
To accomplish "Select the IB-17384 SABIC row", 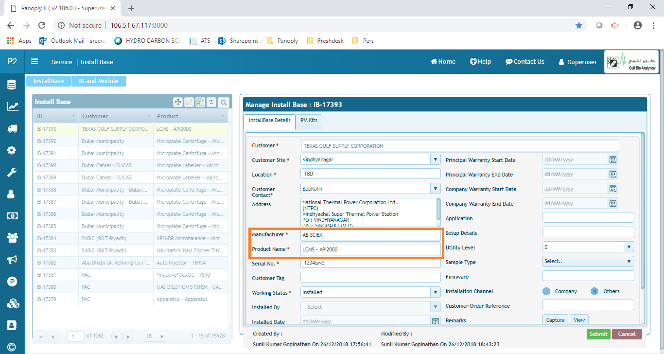I will click(x=130, y=238).
